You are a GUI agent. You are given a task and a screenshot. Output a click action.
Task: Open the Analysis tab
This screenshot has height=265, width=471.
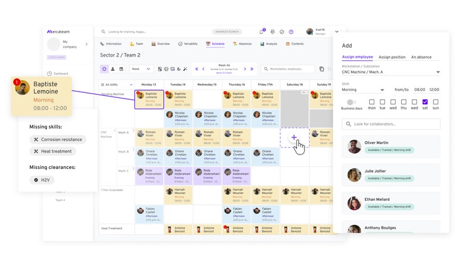coord(269,44)
